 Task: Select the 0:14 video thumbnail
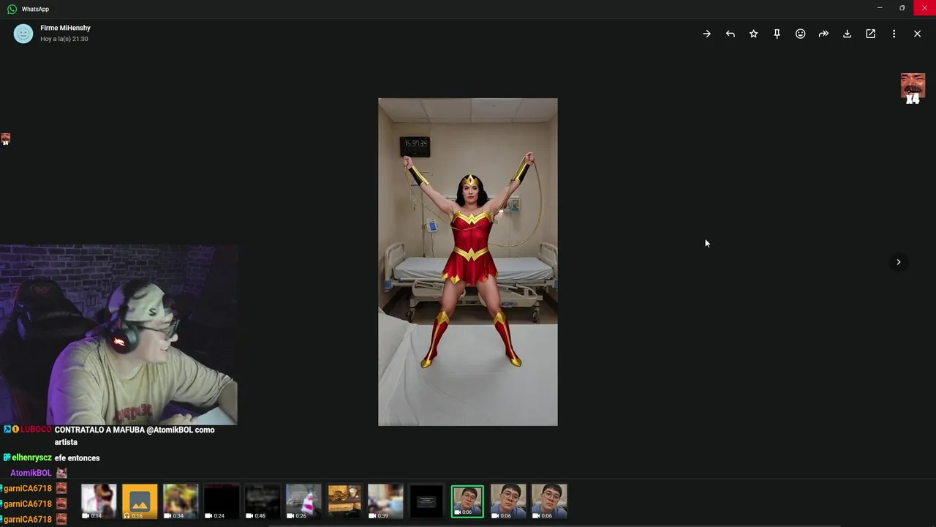99,501
